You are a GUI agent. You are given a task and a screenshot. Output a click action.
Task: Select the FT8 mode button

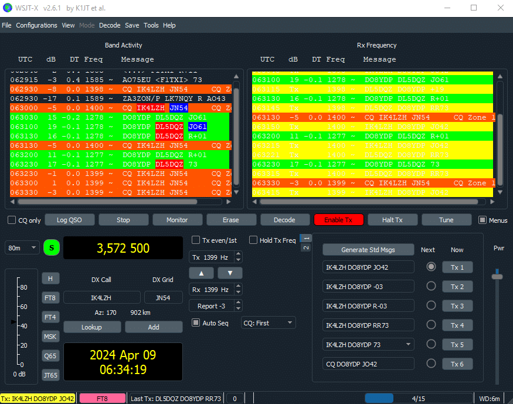pyautogui.click(x=50, y=297)
